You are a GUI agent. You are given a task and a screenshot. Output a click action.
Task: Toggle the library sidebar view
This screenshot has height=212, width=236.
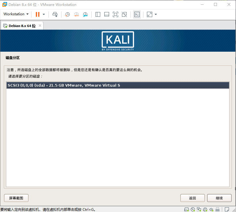[98, 14]
